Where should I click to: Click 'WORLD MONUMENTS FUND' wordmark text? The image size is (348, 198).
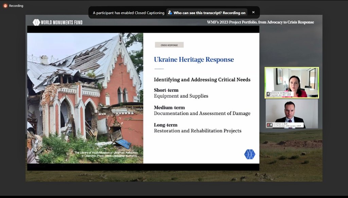point(62,22)
